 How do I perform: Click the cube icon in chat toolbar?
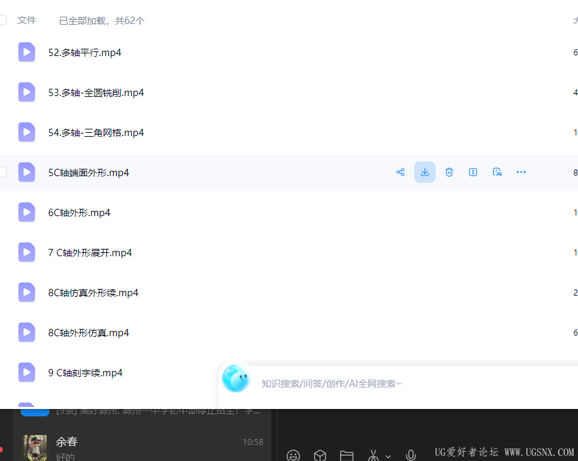click(x=320, y=456)
